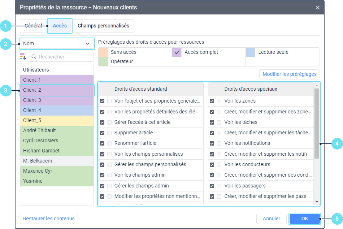Viewport: 343px width, 229px height.
Task: Click the rights list scrollbar up arrow
Action: pos(317,86)
